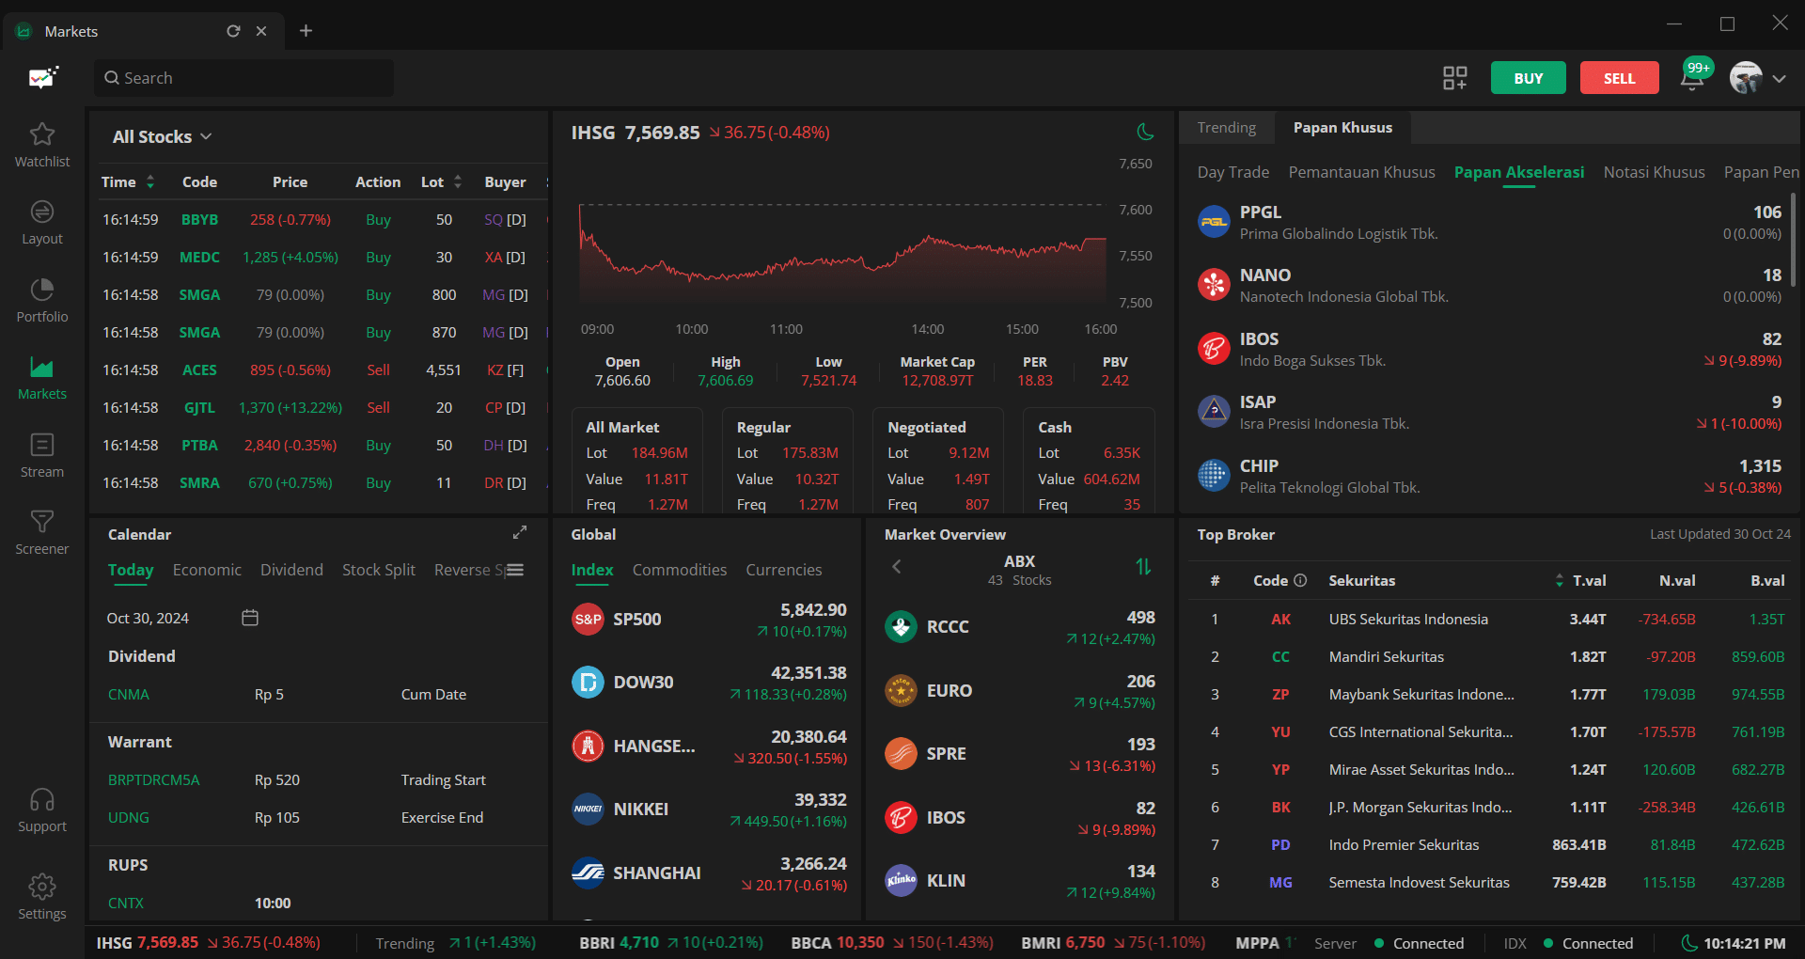
Task: Select the Calendar Today tab
Action: pyautogui.click(x=131, y=570)
